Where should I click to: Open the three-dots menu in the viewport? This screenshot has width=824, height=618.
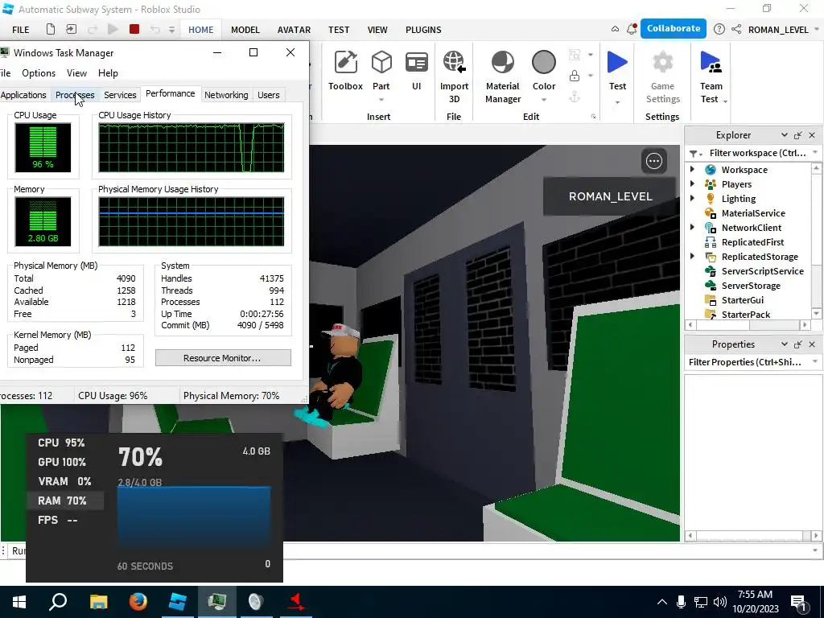(654, 161)
